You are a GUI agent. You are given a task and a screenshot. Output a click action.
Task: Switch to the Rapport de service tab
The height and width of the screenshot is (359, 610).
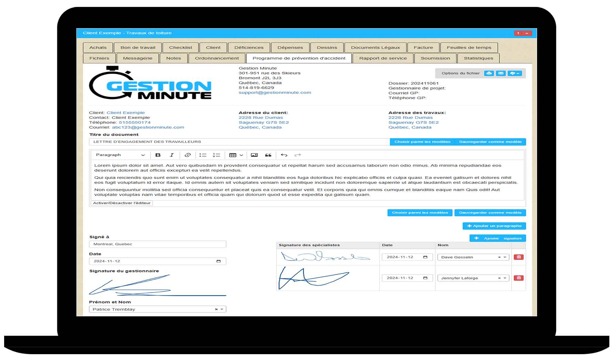click(x=383, y=58)
